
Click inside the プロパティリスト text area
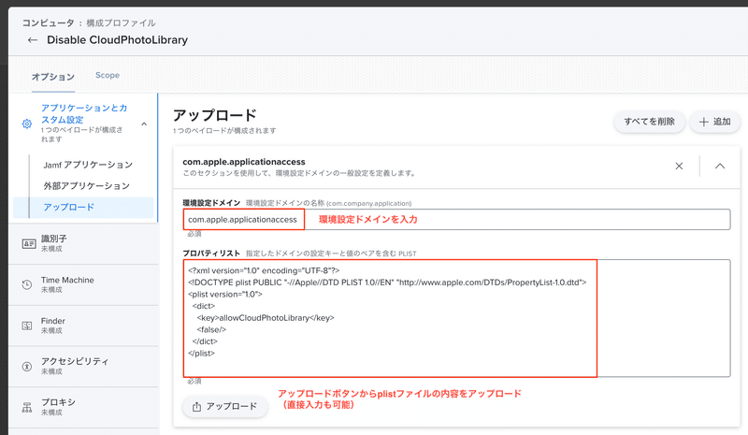[x=456, y=318]
